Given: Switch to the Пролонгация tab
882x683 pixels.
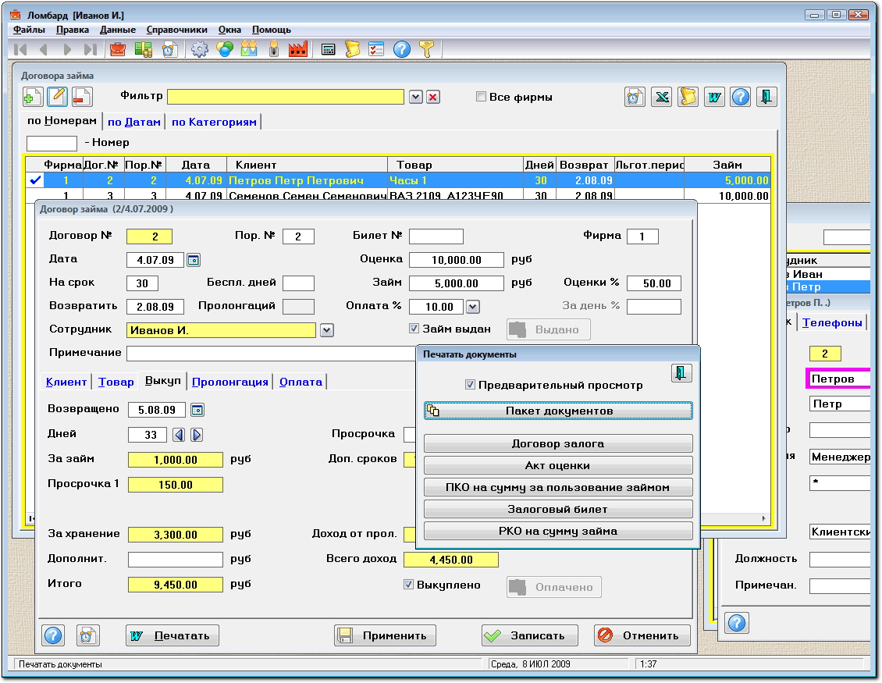Looking at the screenshot, I should [x=229, y=382].
